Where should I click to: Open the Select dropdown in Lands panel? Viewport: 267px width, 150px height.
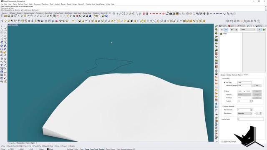tap(248, 30)
